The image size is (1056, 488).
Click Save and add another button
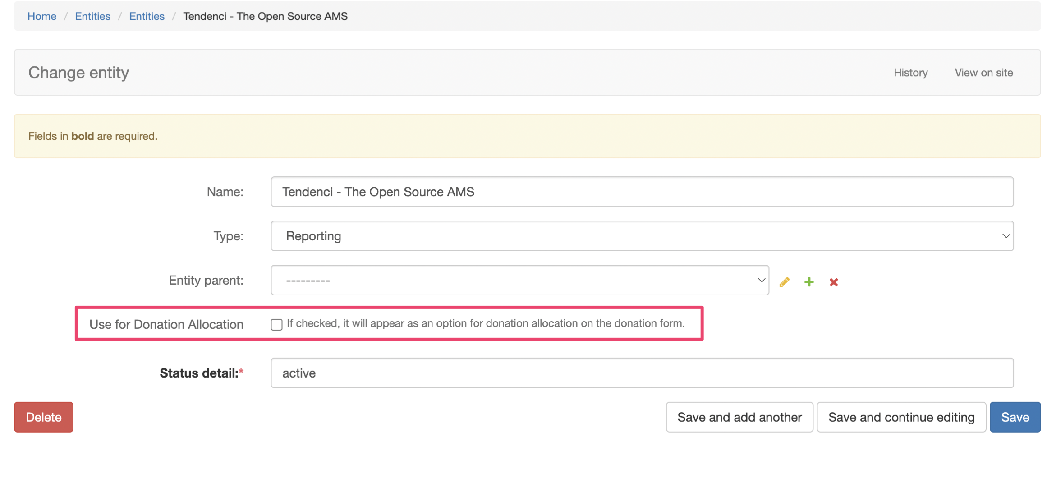point(739,417)
